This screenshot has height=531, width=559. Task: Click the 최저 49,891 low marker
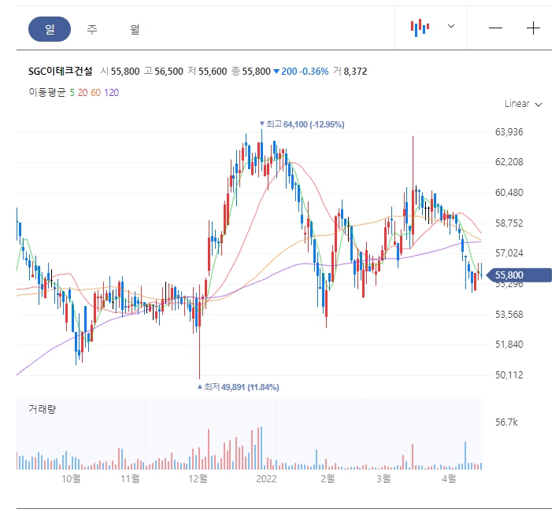click(238, 387)
